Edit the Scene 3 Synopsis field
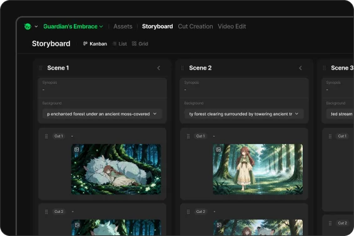Screen dimensions: 354x236 click(338, 88)
